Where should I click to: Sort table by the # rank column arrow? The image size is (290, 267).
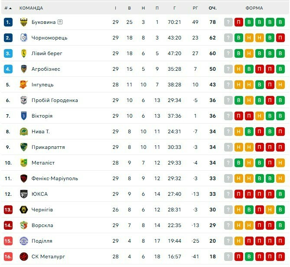click(10, 8)
